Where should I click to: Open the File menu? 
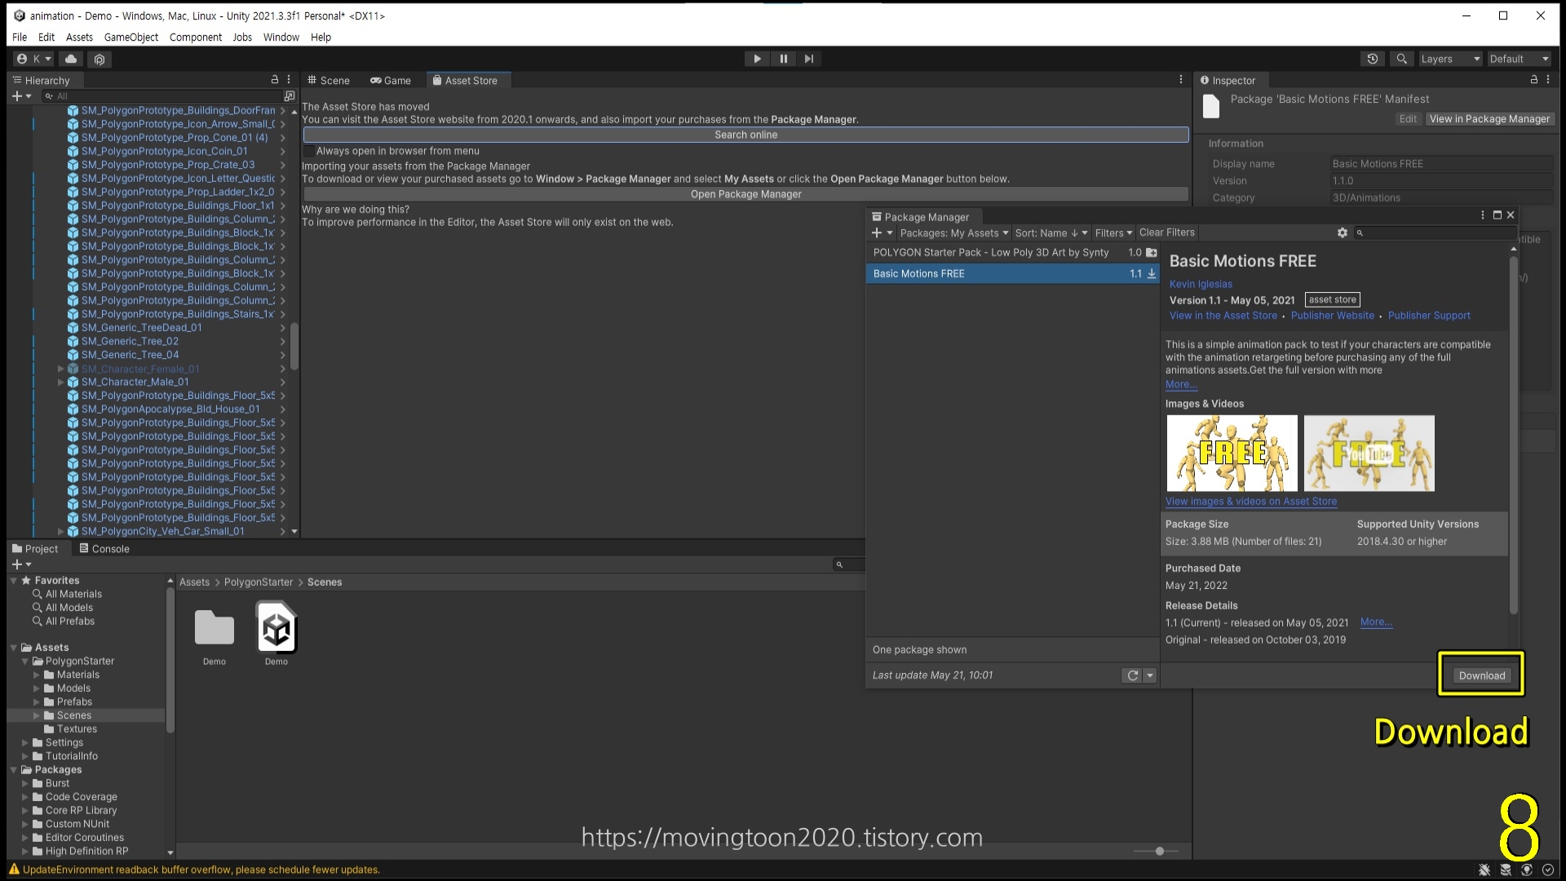(x=20, y=37)
